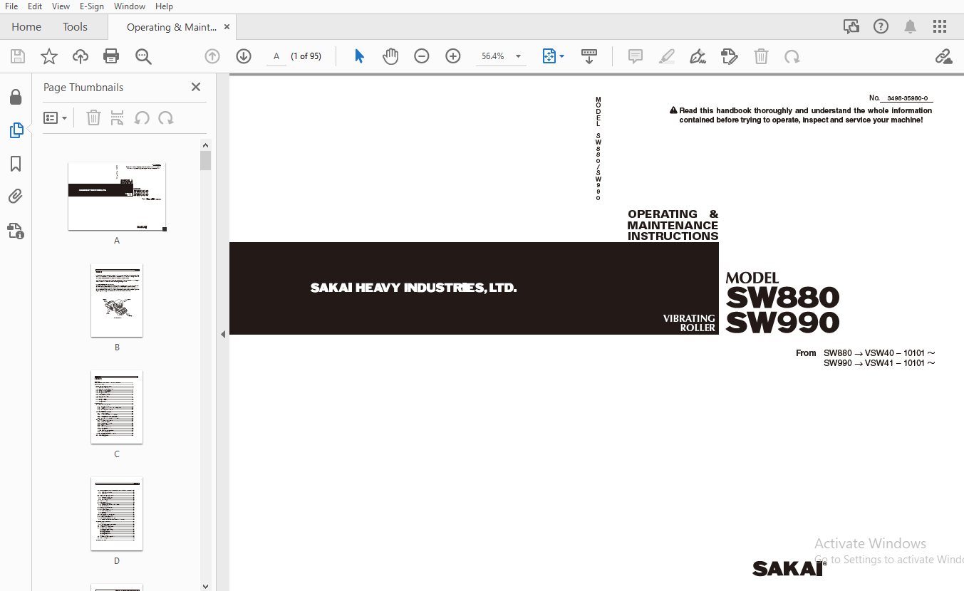The height and width of the screenshot is (591, 964).
Task: Select page D thumbnail
Action: pyautogui.click(x=117, y=514)
